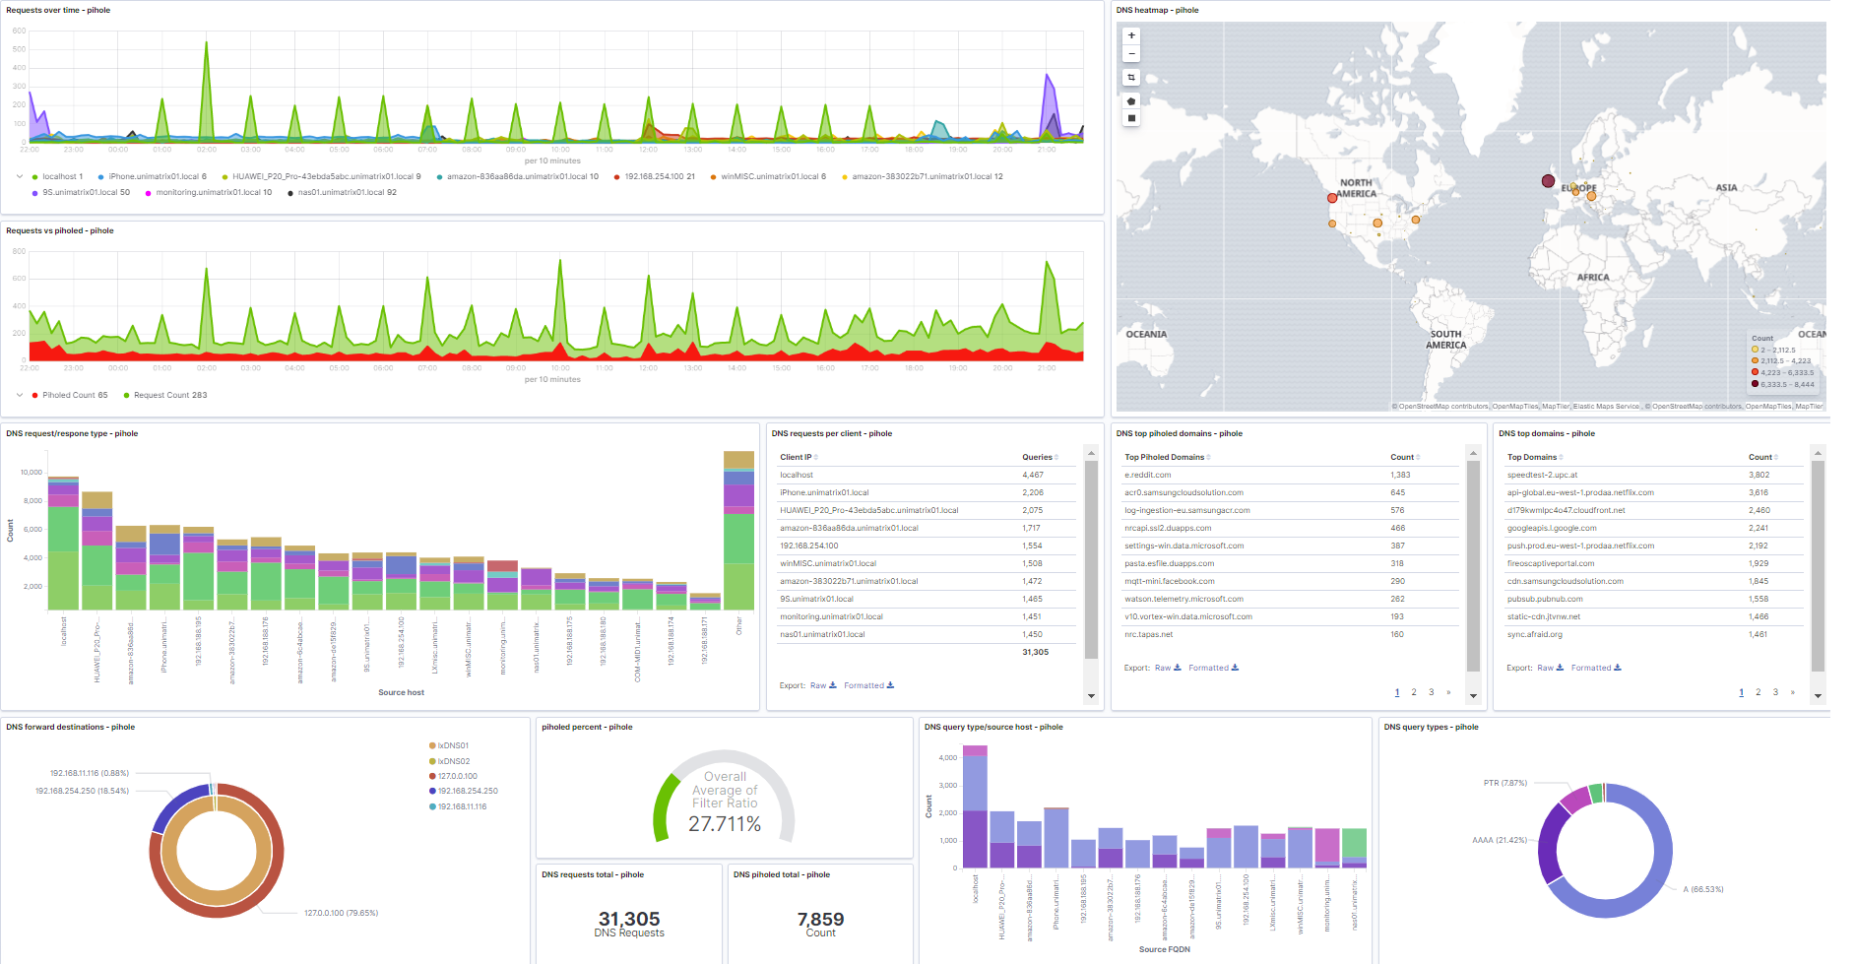Collapse legend of Requests over time chart
Screen dimensions: 1855x964
[20, 177]
